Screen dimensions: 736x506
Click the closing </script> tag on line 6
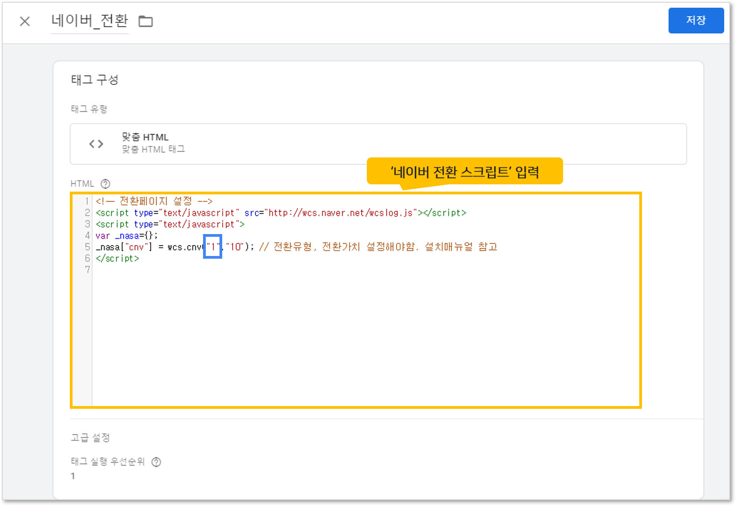point(117,258)
